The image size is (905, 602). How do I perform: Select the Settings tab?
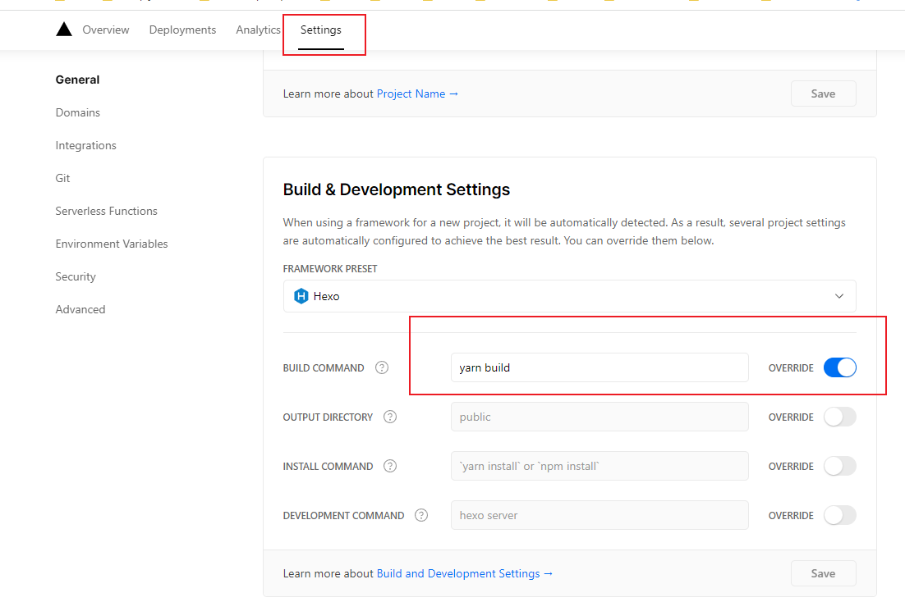click(x=321, y=30)
